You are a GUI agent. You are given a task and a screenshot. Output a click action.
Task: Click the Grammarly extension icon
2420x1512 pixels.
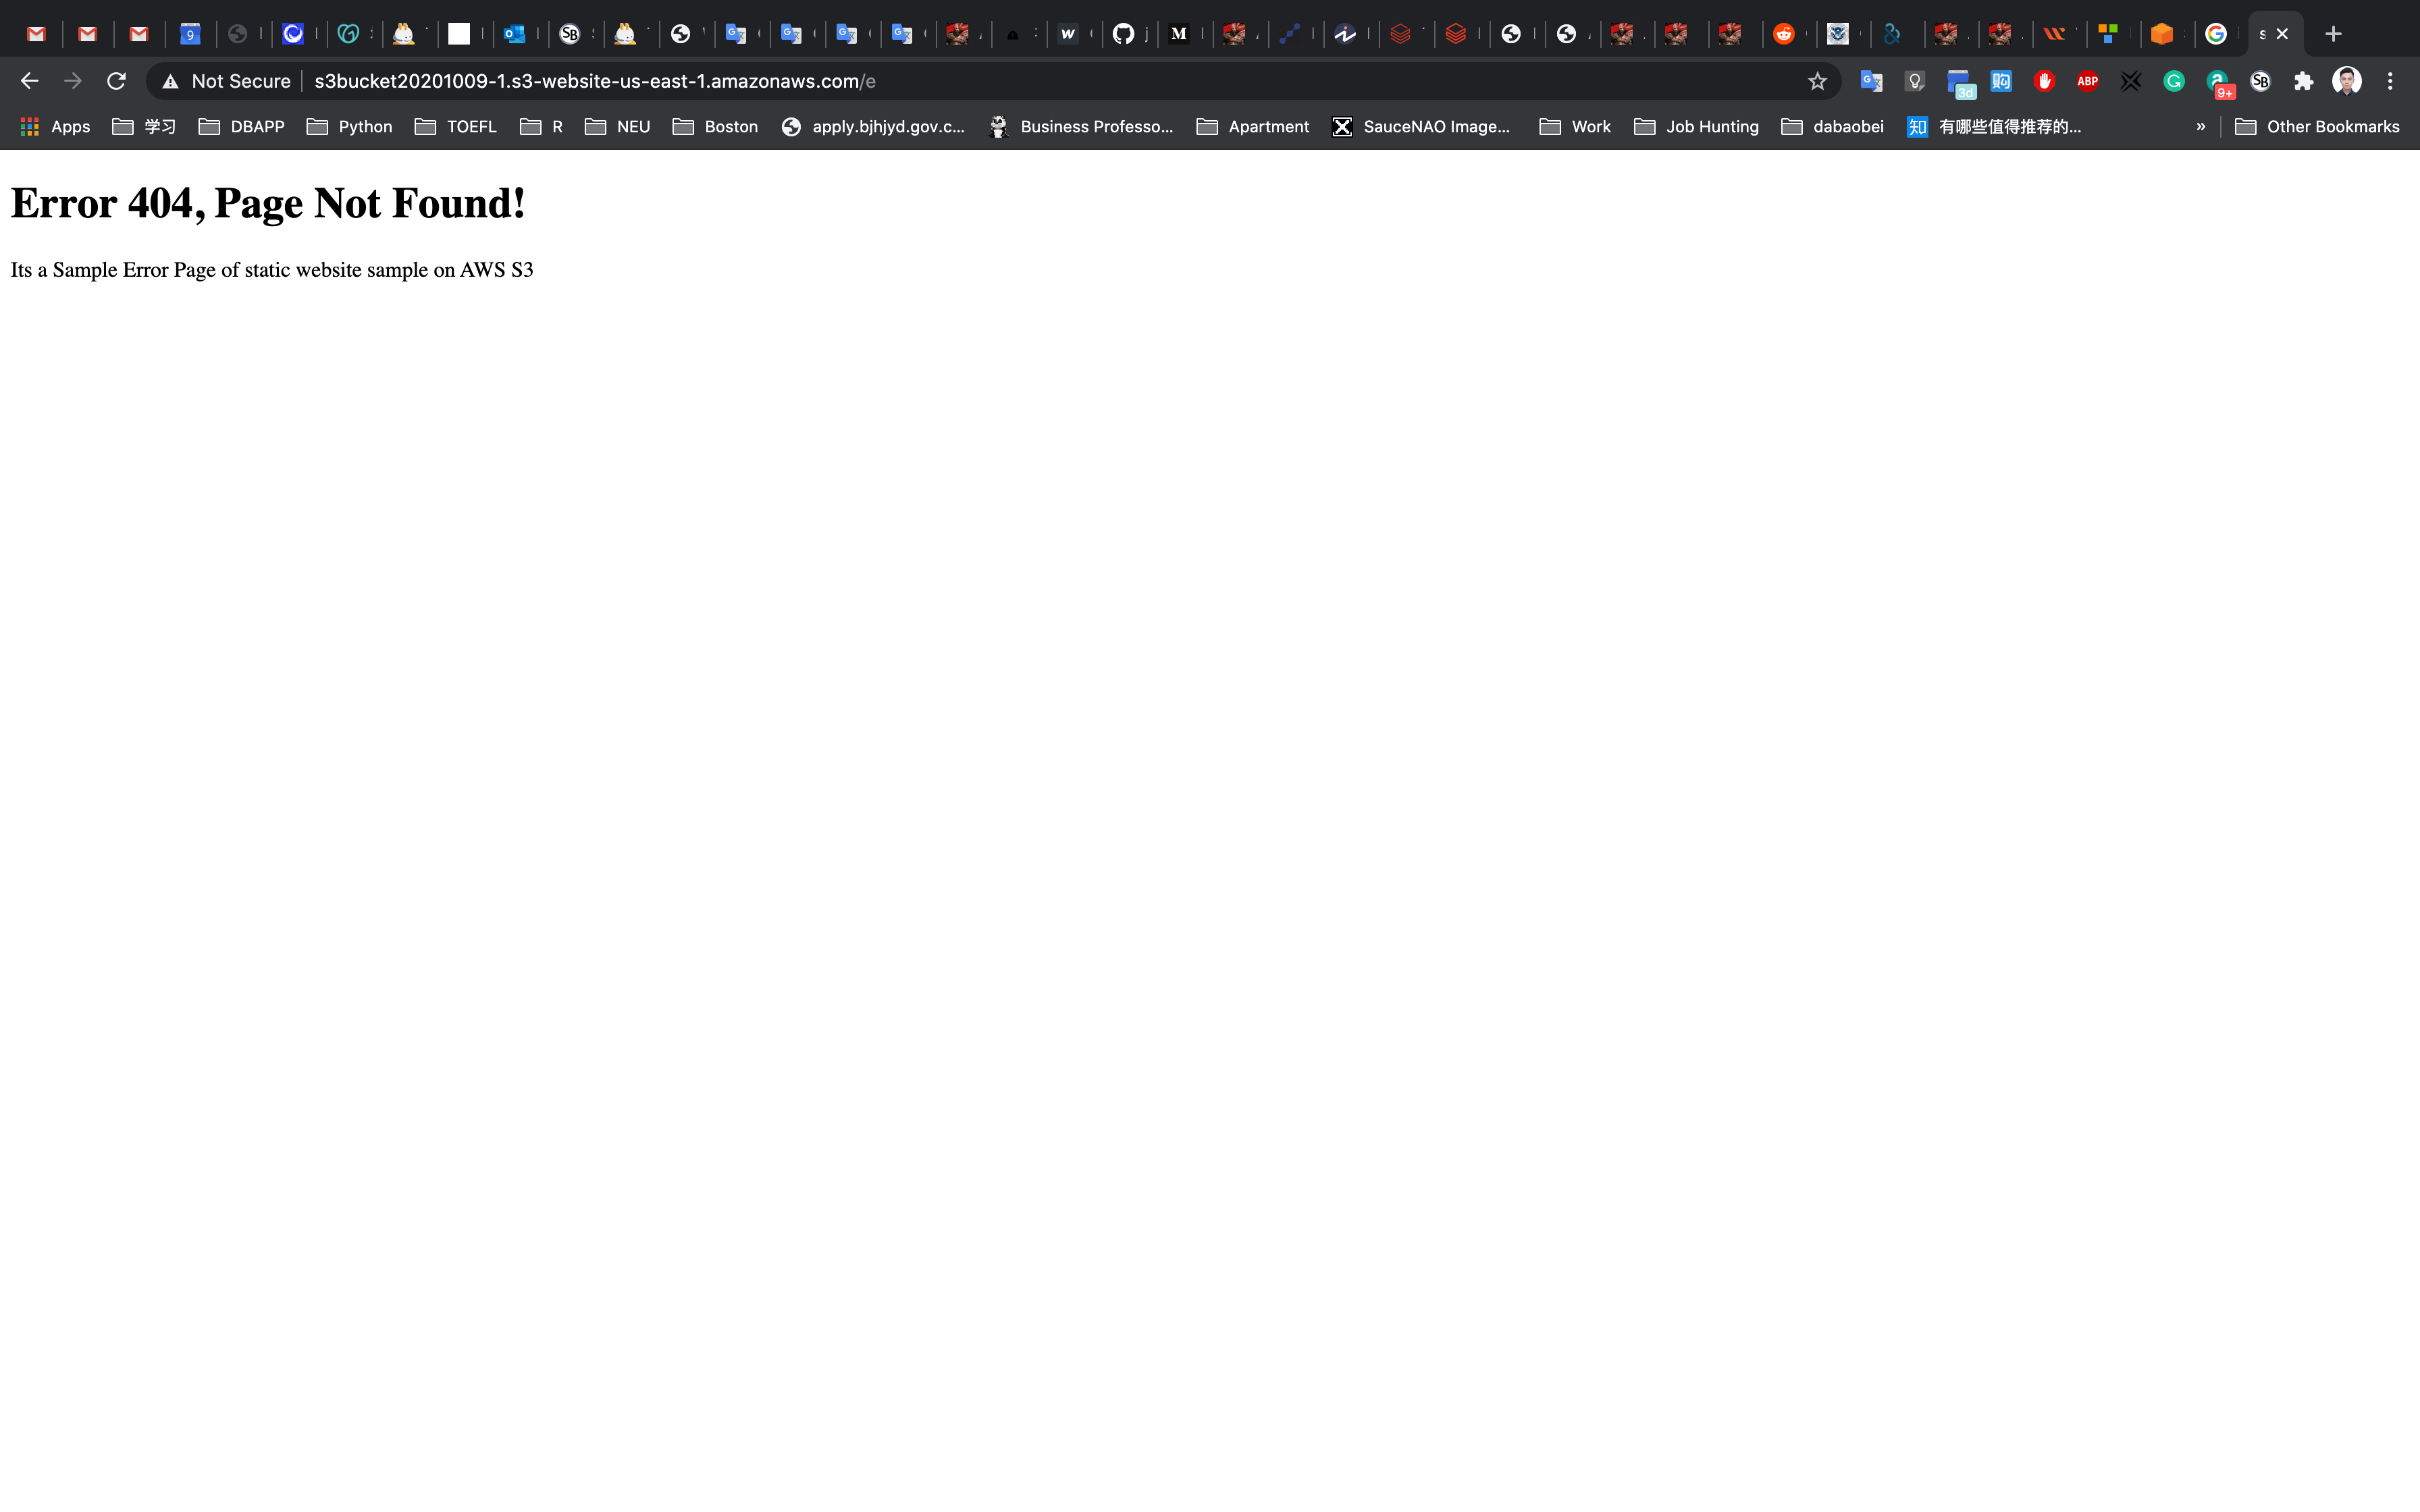2173,81
